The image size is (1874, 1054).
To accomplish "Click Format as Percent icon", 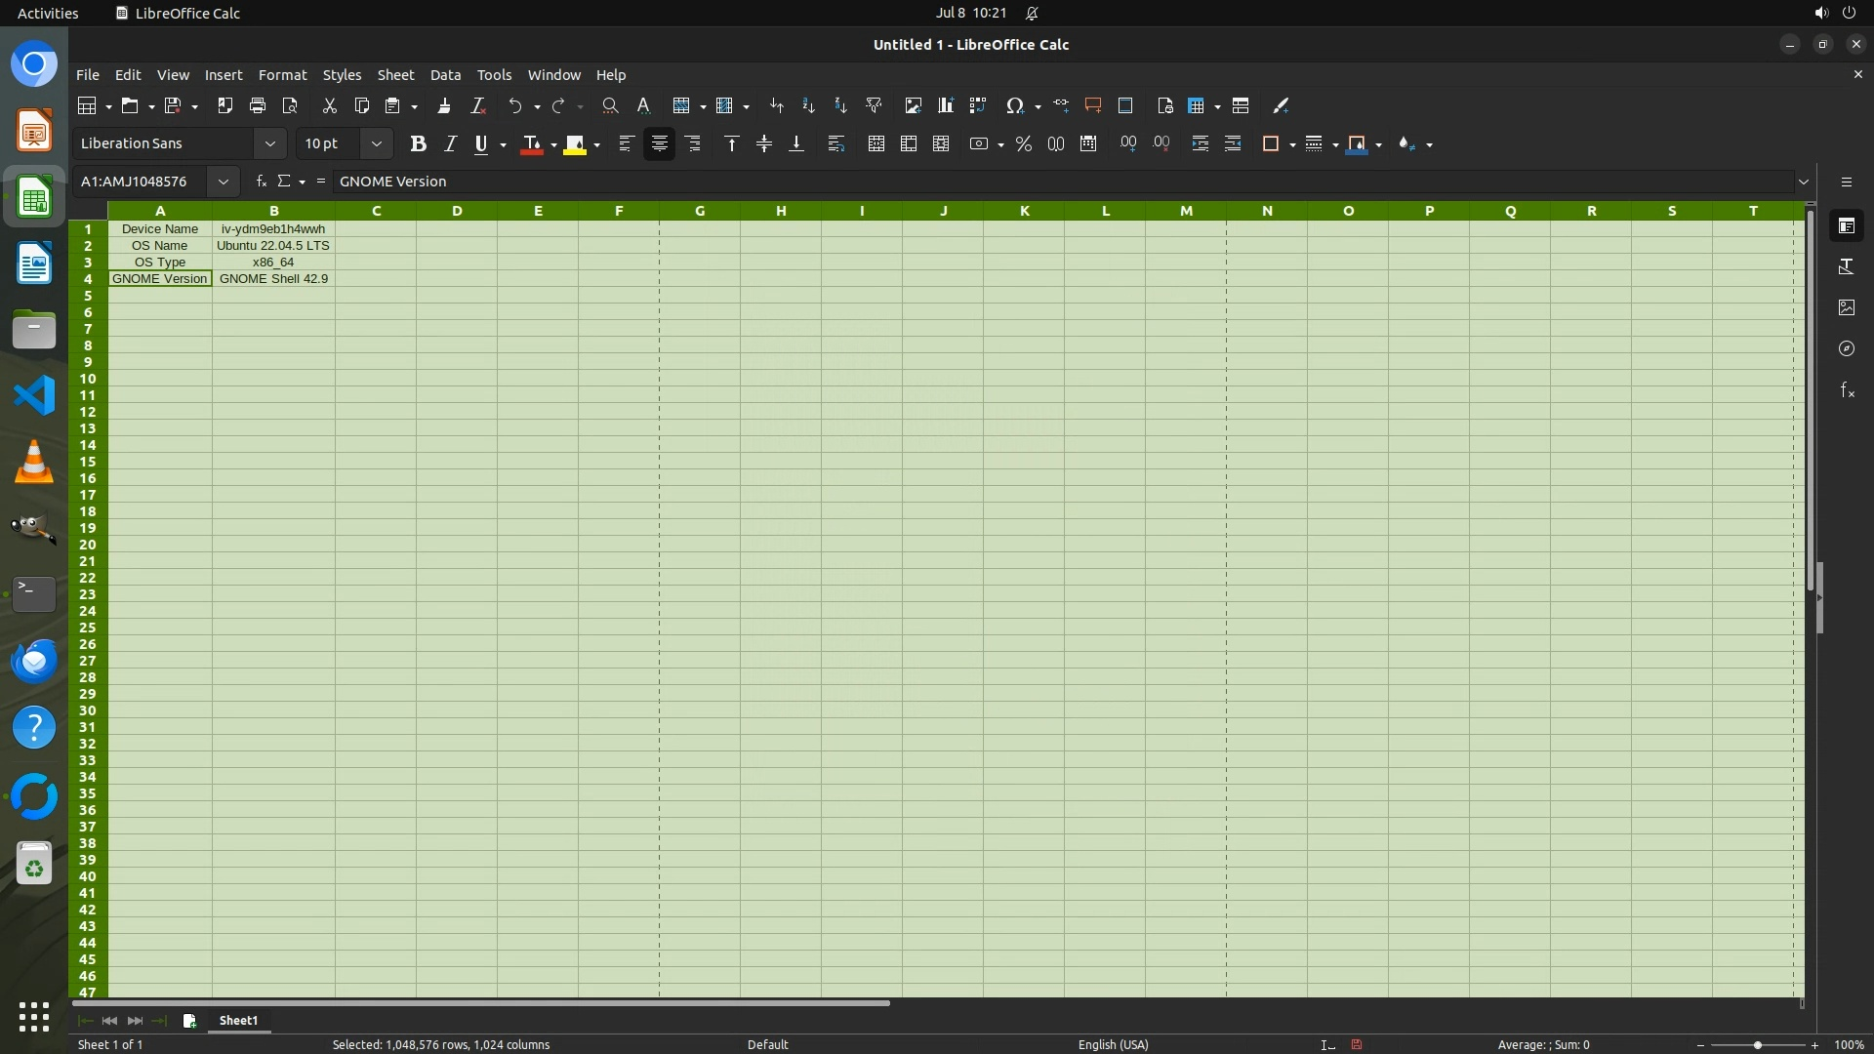I will pyautogui.click(x=1023, y=143).
